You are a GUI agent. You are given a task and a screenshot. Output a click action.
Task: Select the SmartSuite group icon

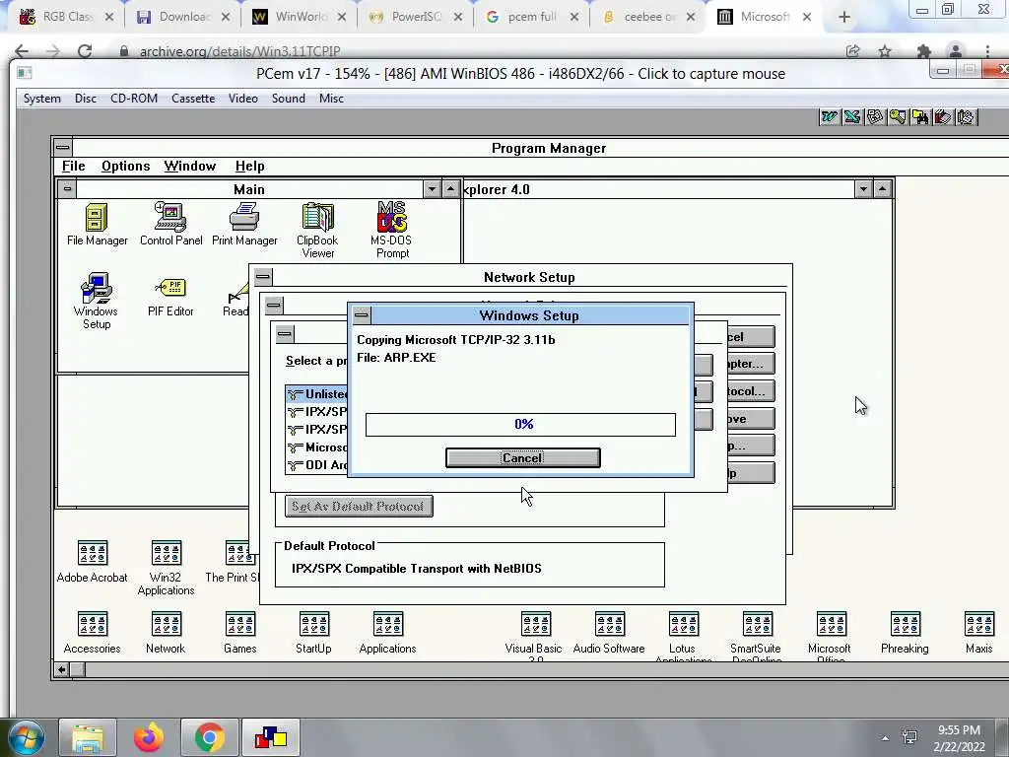(758, 638)
